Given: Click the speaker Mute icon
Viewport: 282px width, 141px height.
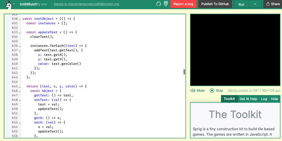Looking at the screenshot, I should tap(193, 91).
